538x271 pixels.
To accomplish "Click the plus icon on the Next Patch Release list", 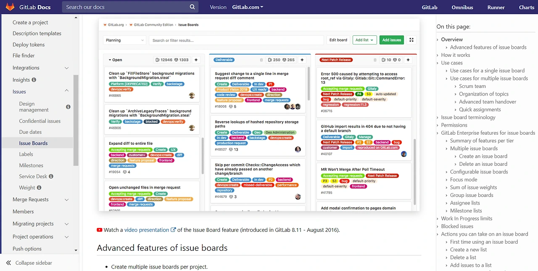I will [408, 60].
